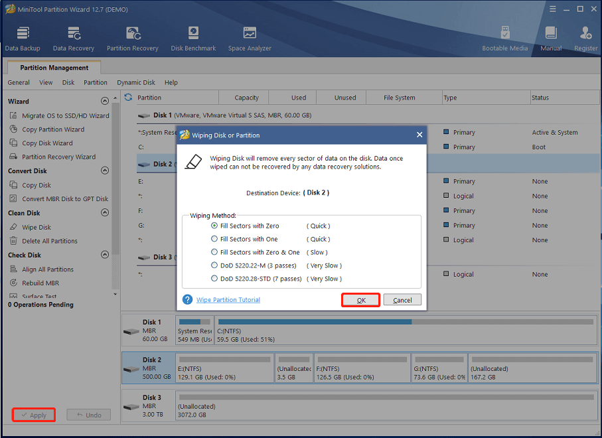This screenshot has width=602, height=438.
Task: Close the Wiping Disk or Partition dialog
Action: point(419,135)
